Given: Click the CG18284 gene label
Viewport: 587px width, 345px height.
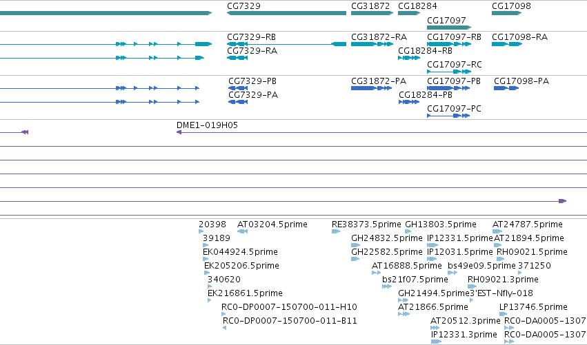Looking at the screenshot, I should (417, 6).
